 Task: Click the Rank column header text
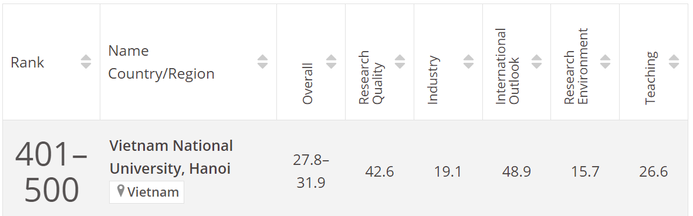(28, 62)
